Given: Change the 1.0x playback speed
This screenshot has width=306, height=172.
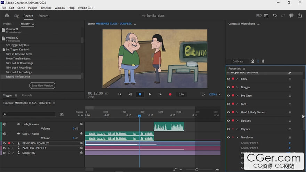Looking at the screenshot, I should 182,95.
